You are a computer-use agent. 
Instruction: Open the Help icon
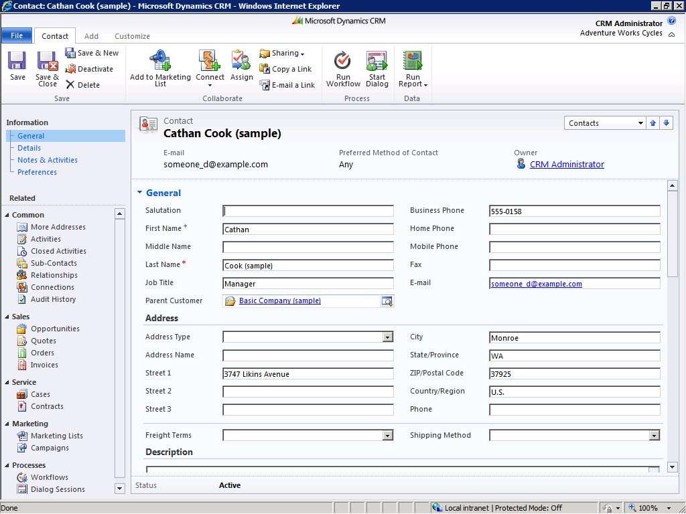[671, 21]
